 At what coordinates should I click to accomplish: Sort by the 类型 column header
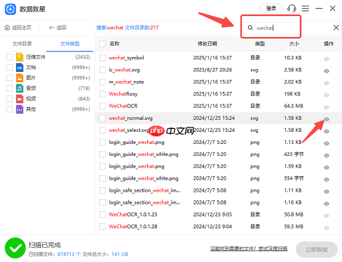(x=260, y=43)
